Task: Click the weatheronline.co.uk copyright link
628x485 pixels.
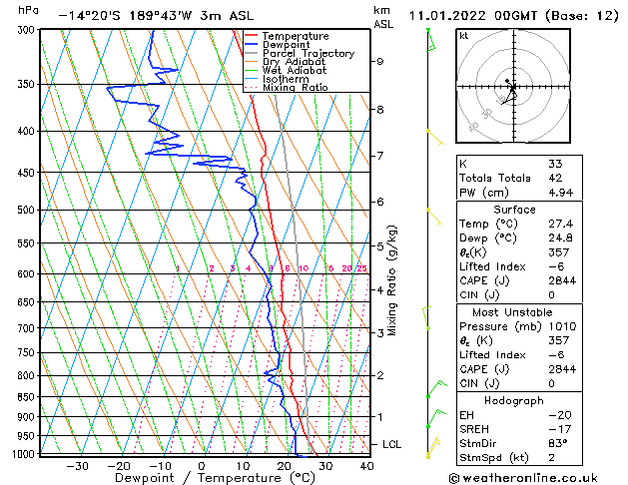Action: click(x=523, y=478)
